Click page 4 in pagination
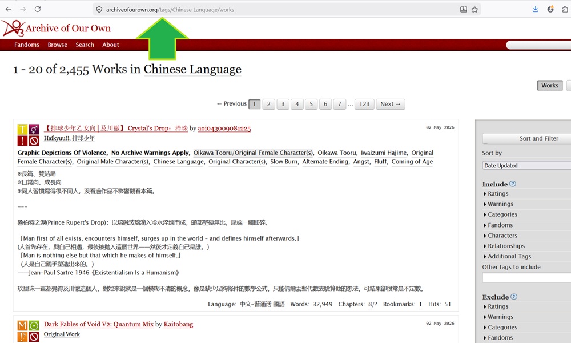 297,104
